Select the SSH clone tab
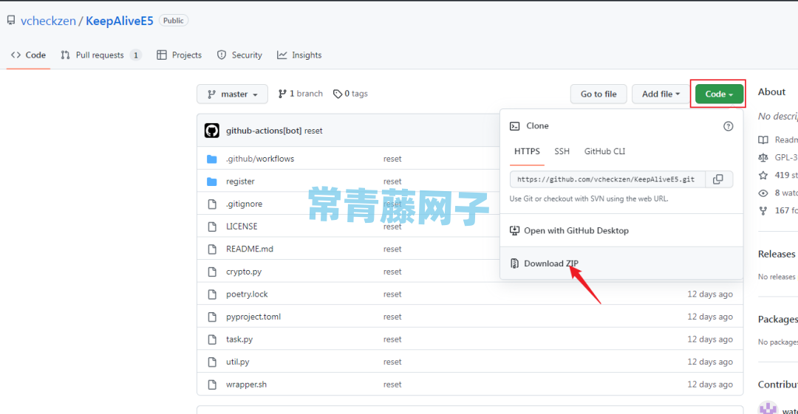 [x=562, y=151]
